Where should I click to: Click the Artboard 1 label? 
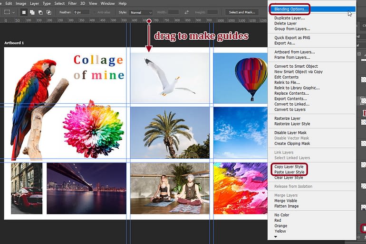(14, 43)
